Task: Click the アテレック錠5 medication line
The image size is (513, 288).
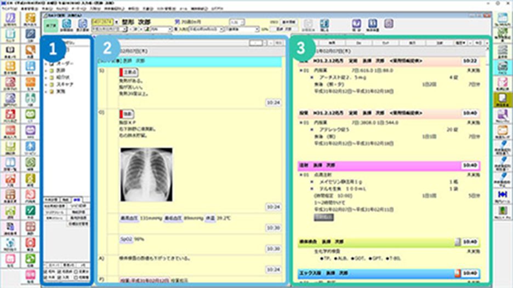Action: click(334, 130)
